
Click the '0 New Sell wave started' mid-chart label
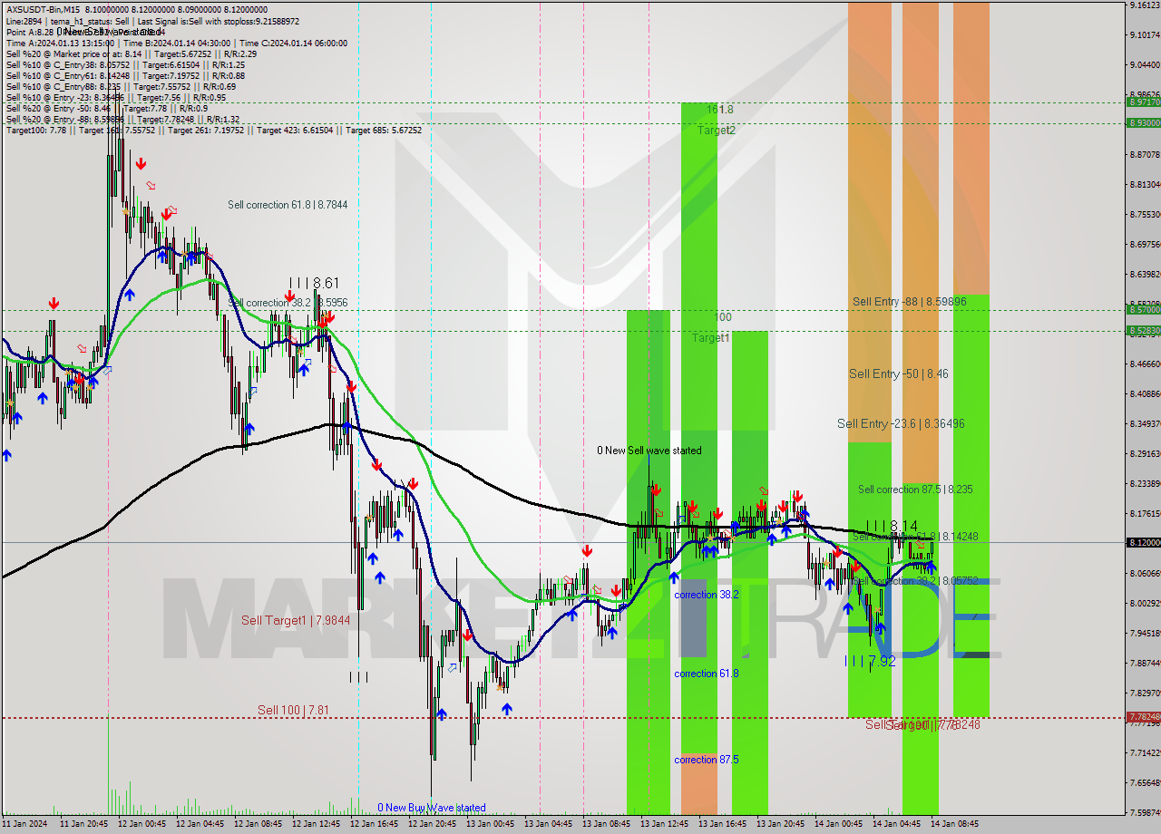pos(649,451)
